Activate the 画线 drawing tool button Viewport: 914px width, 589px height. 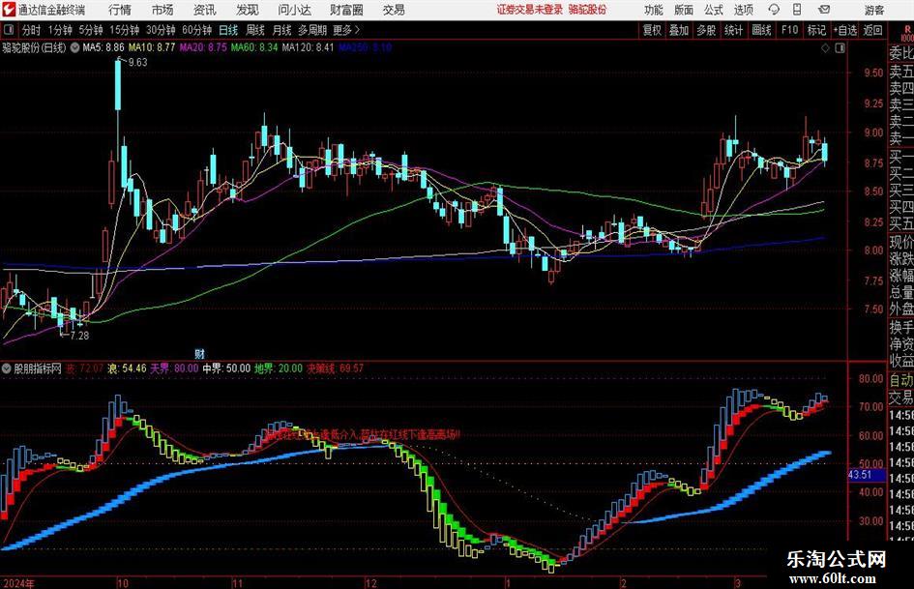click(x=761, y=30)
